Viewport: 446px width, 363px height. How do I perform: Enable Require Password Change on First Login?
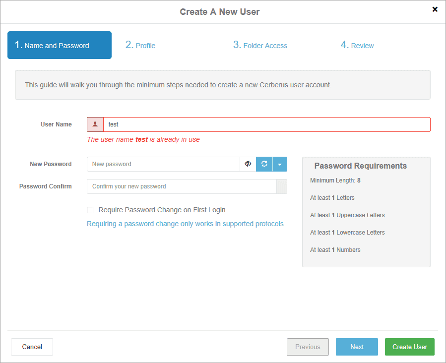coord(90,210)
